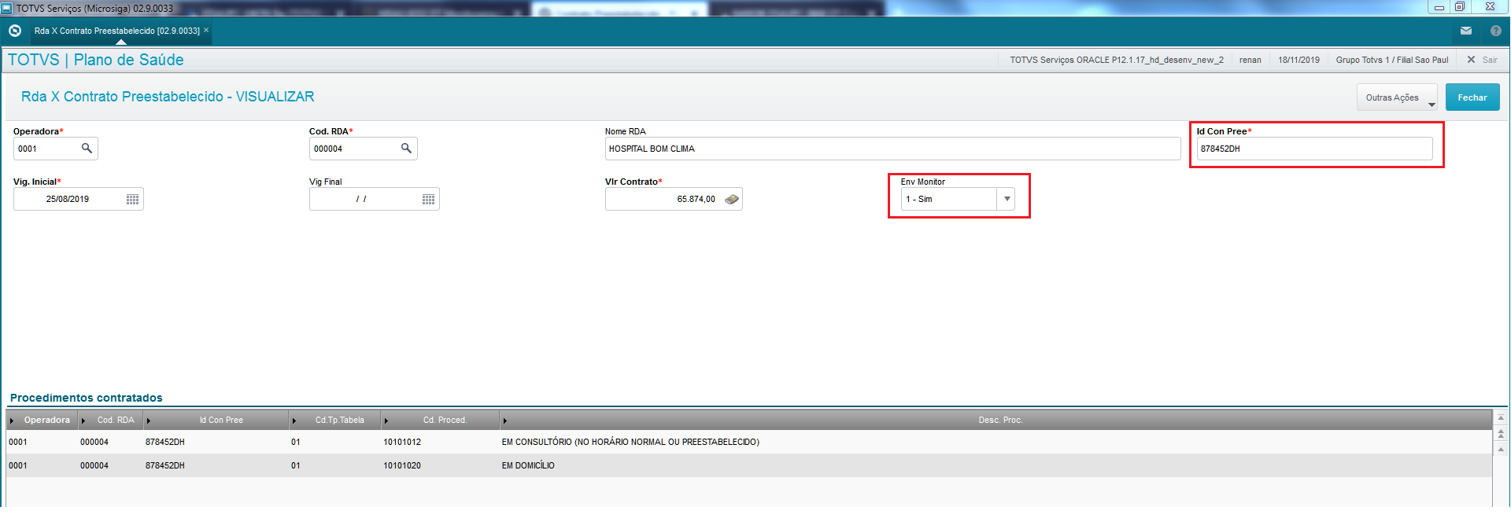This screenshot has height=518, width=1511.
Task: Select row with procedure 10101020
Action: coord(749,465)
